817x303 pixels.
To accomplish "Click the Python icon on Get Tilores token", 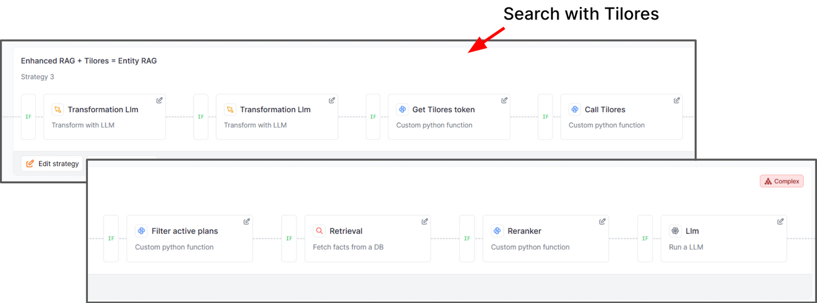I will [x=402, y=109].
